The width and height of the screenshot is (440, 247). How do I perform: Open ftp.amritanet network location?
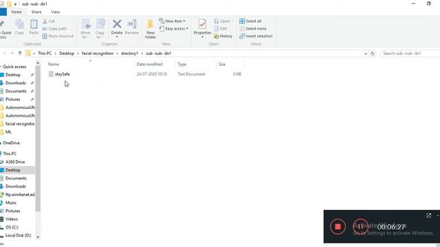(x=20, y=194)
